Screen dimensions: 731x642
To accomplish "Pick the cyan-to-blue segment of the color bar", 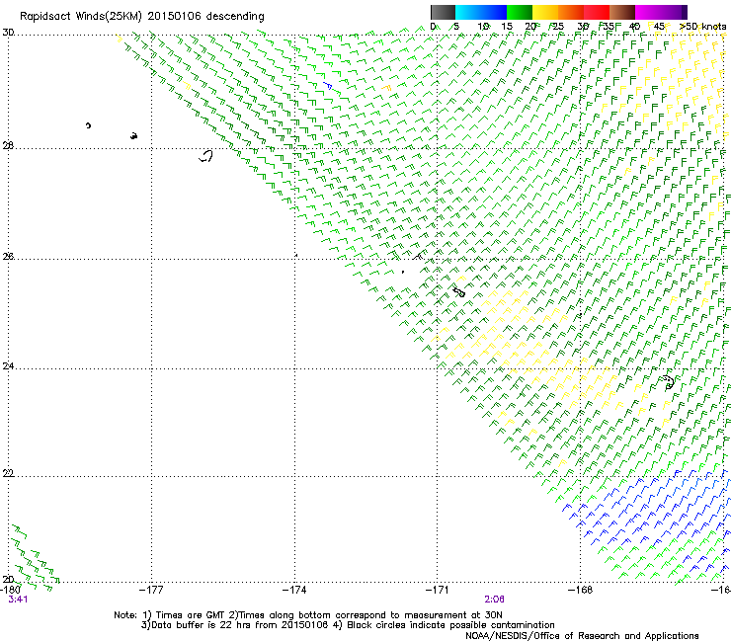I will (481, 12).
